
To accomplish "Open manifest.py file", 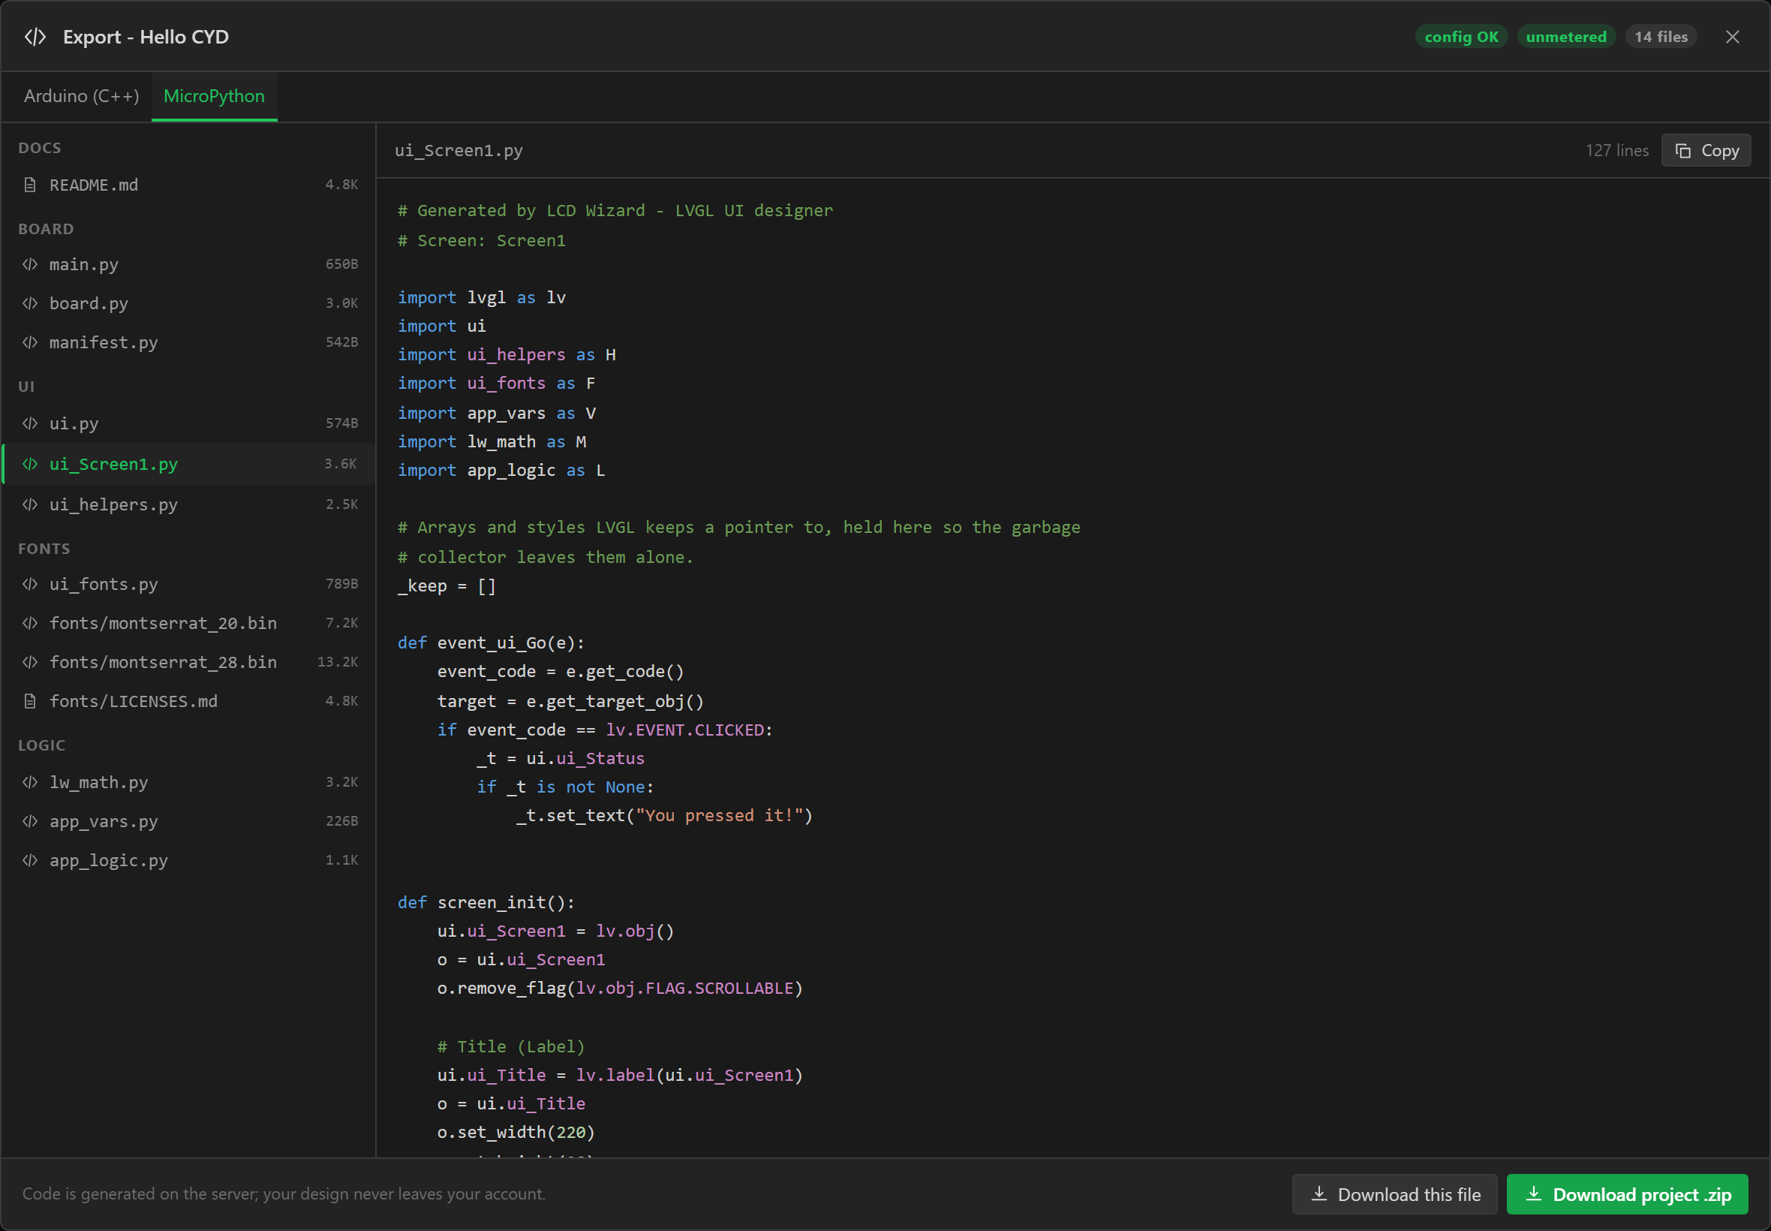I will point(189,342).
